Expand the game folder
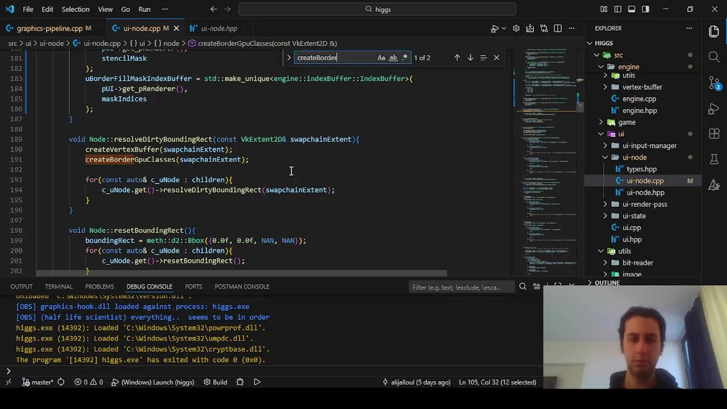This screenshot has height=409, width=727. (601, 122)
